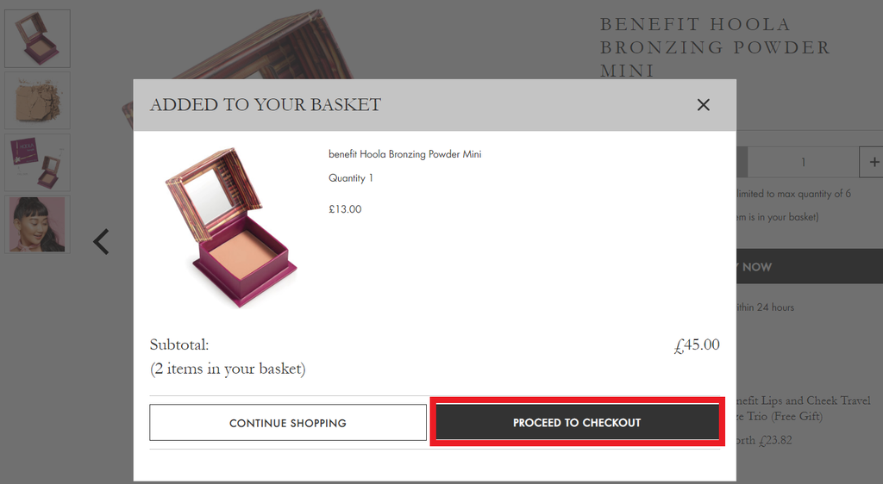
Task: Open the benefit Hoola Bronzing Powder Mini link
Action: [405, 154]
